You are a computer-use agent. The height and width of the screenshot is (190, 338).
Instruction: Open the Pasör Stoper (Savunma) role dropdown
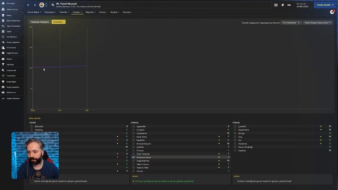click(x=317, y=23)
